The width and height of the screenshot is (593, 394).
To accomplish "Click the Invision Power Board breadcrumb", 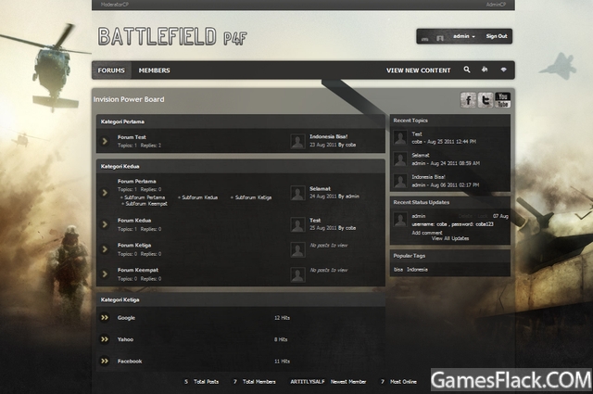I will click(129, 99).
